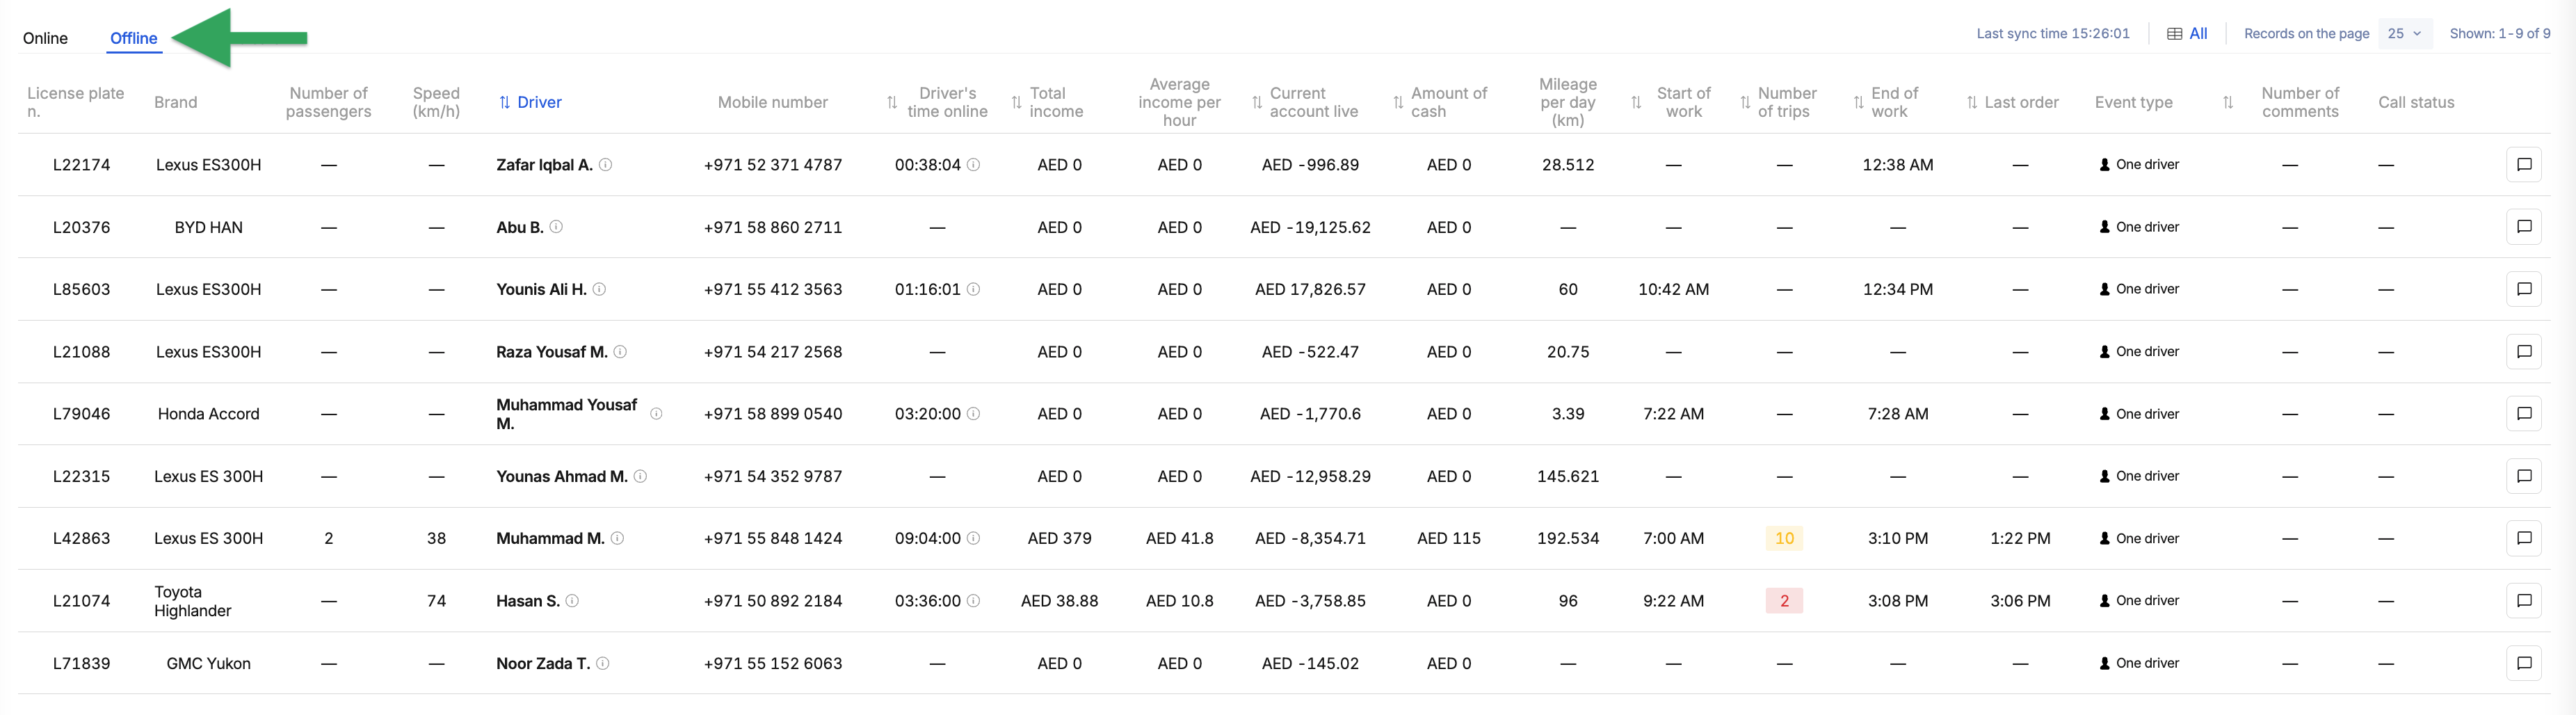Click license plate L22174
2576x715 pixels.
[x=82, y=165]
